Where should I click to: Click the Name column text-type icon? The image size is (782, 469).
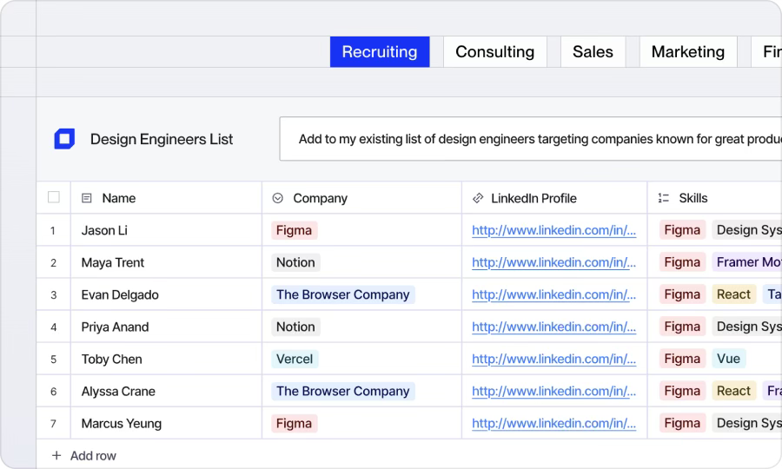tap(87, 198)
